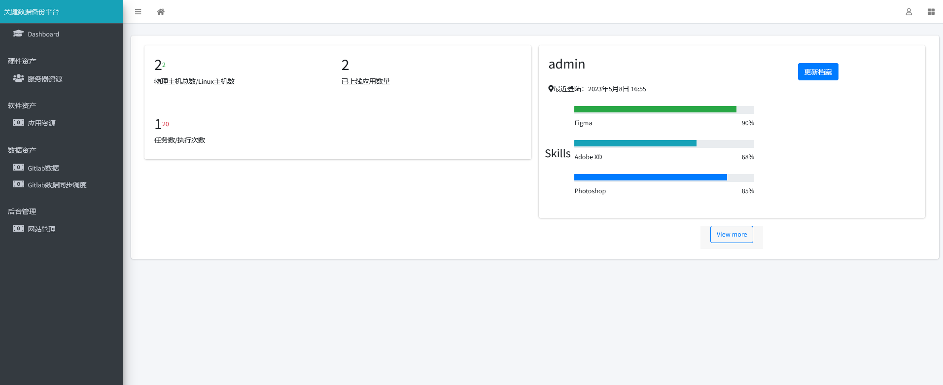
Task: Click the 68% value
Action: point(748,157)
